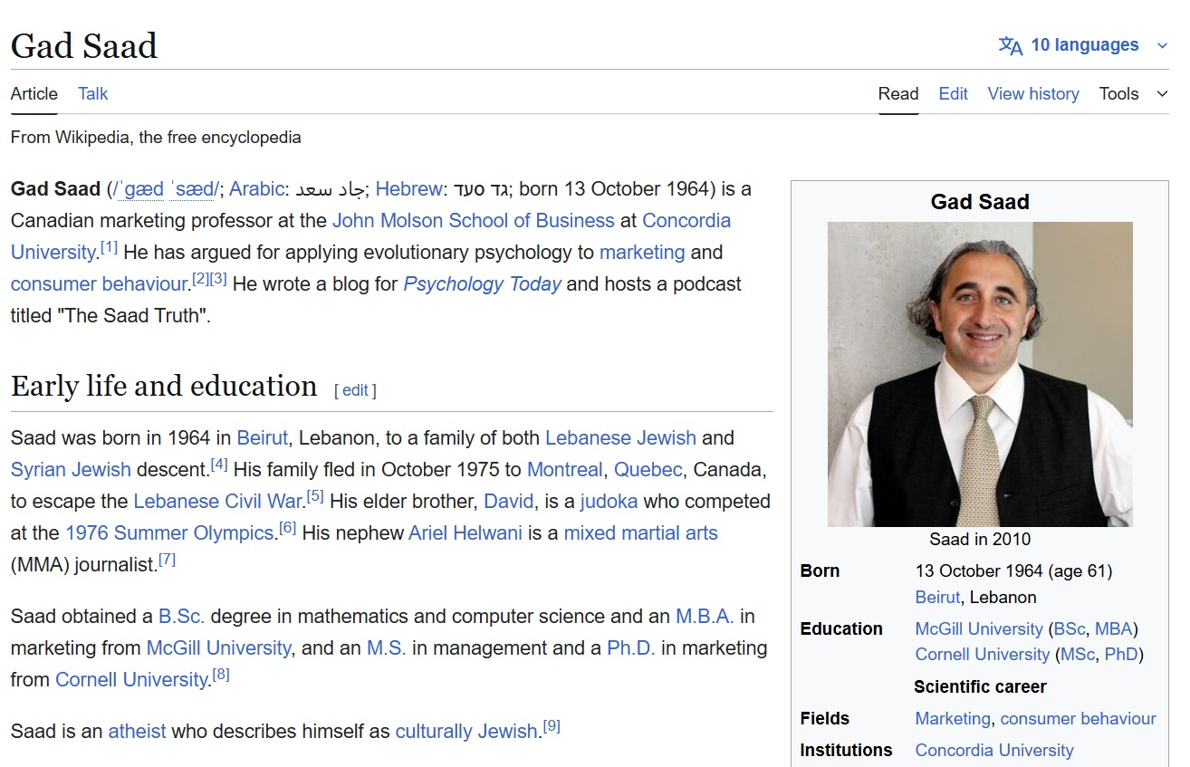Expand the 10 languages dropdown
Image resolution: width=1190 pixels, height=767 pixels.
pos(1084,45)
